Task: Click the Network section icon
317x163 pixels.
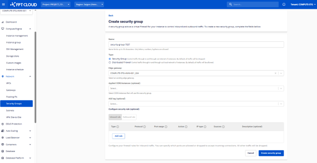Action: point(3,76)
